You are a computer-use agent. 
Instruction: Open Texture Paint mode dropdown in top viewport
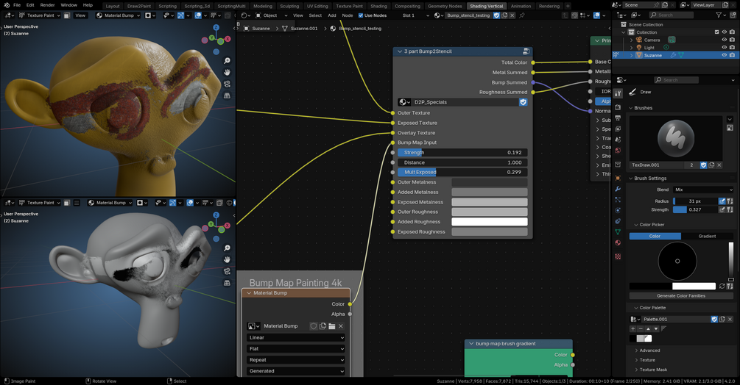point(40,15)
